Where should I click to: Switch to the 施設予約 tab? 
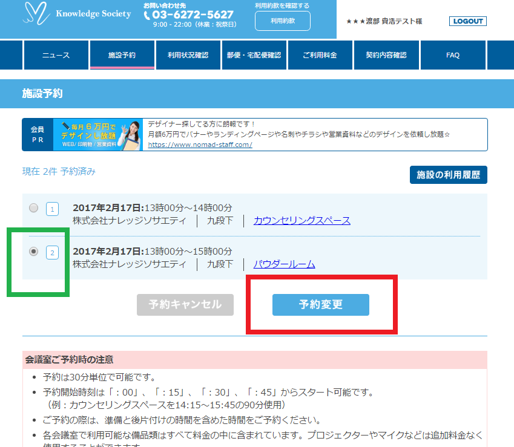(122, 56)
